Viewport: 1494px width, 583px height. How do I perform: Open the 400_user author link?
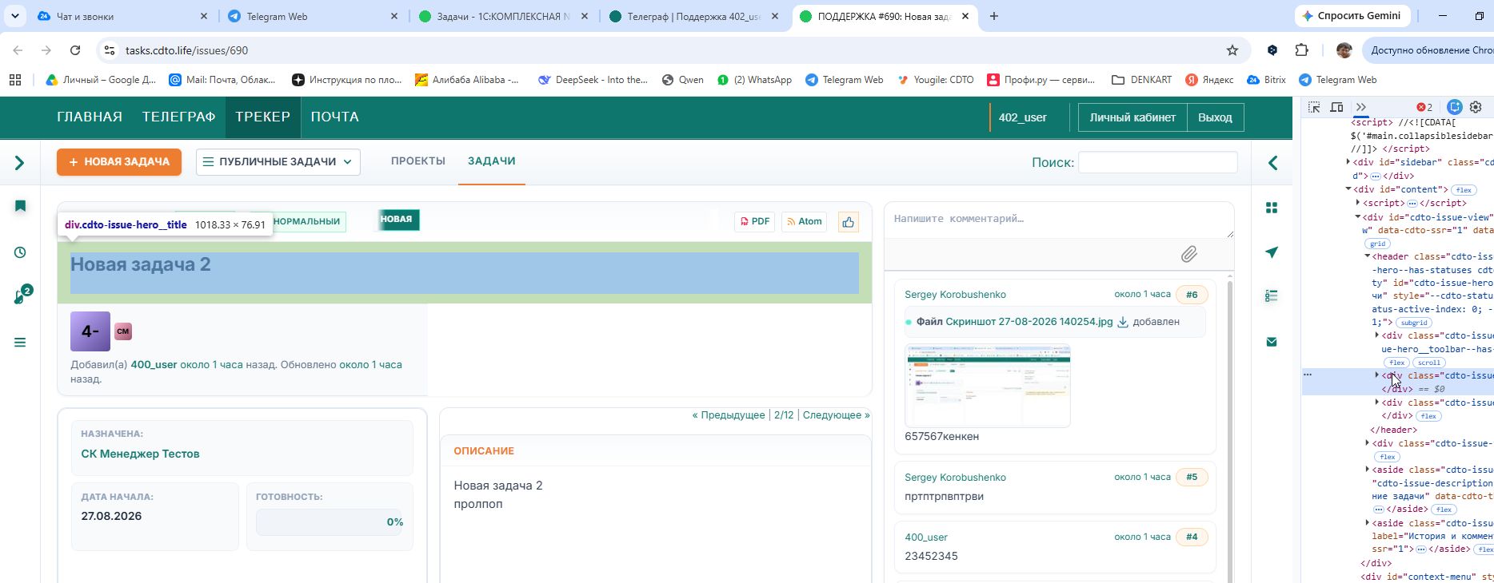click(154, 365)
